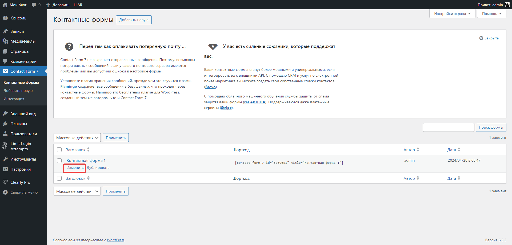Check the box for Контактная форма 1

pyautogui.click(x=59, y=161)
